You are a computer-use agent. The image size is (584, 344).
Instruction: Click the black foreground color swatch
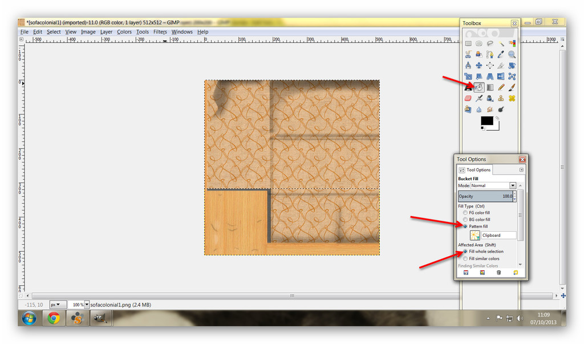[x=487, y=121]
